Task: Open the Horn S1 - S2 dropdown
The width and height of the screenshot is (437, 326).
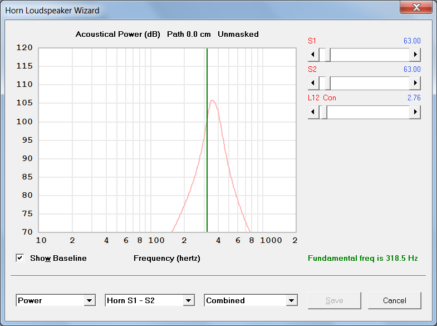Action: coord(189,300)
